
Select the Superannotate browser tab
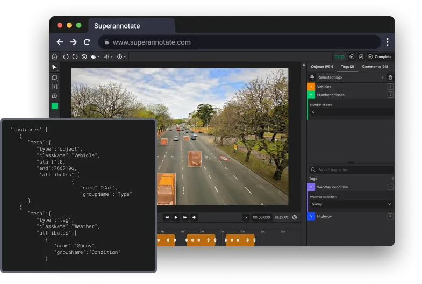tap(131, 26)
